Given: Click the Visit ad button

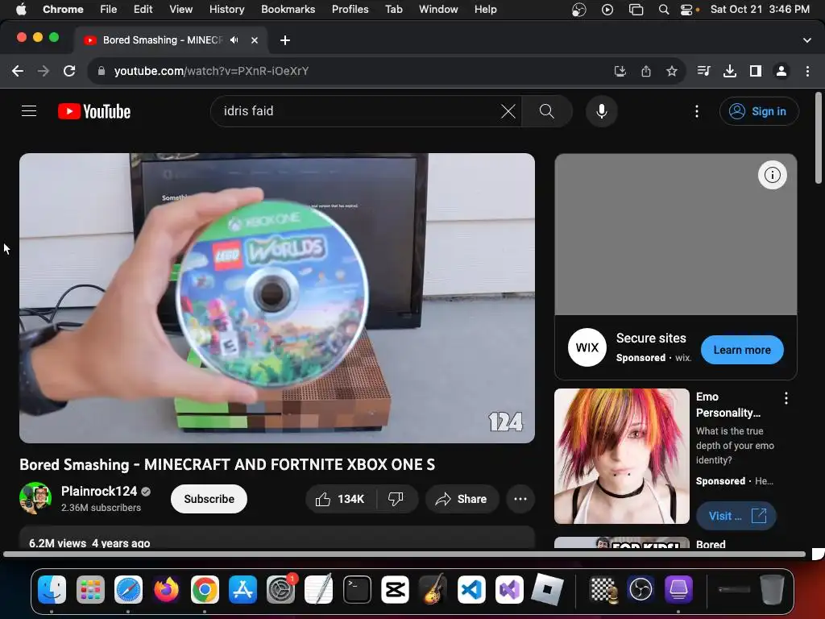Looking at the screenshot, I should tap(736, 516).
